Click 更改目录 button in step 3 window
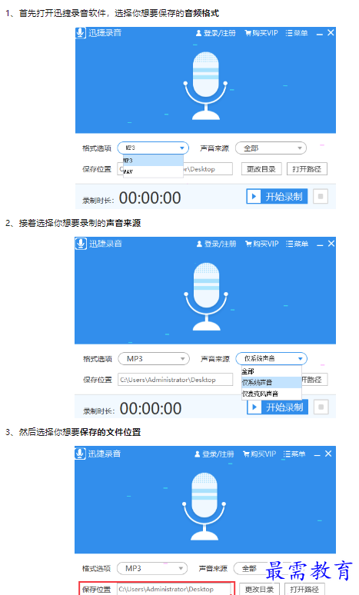This screenshot has width=359, height=595. click(x=259, y=589)
